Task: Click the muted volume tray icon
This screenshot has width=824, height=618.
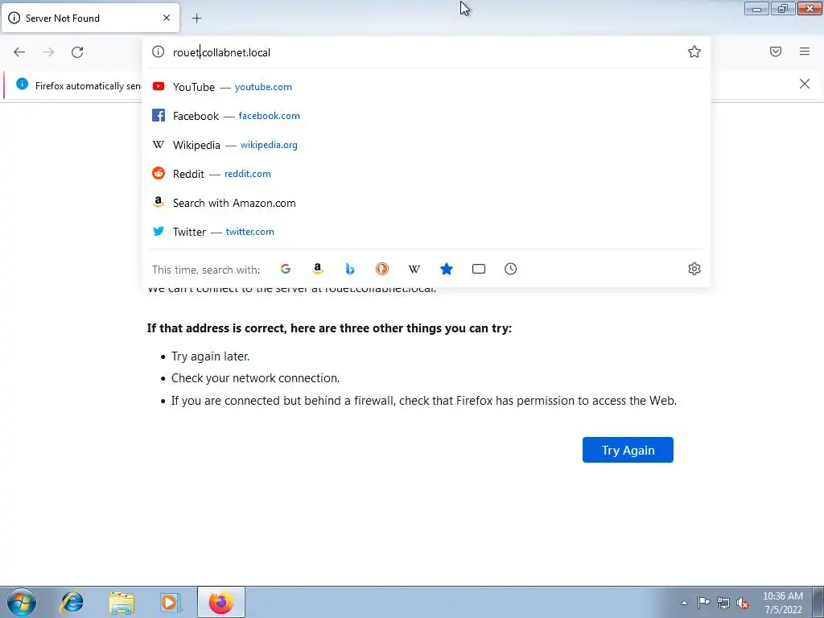Action: tap(743, 603)
